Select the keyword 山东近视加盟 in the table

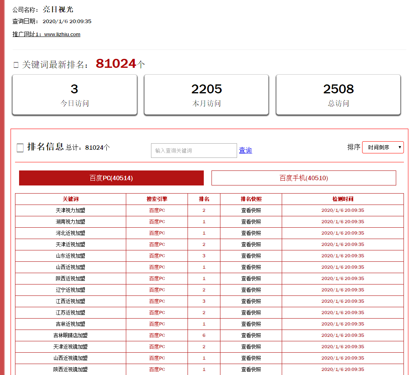click(x=70, y=256)
